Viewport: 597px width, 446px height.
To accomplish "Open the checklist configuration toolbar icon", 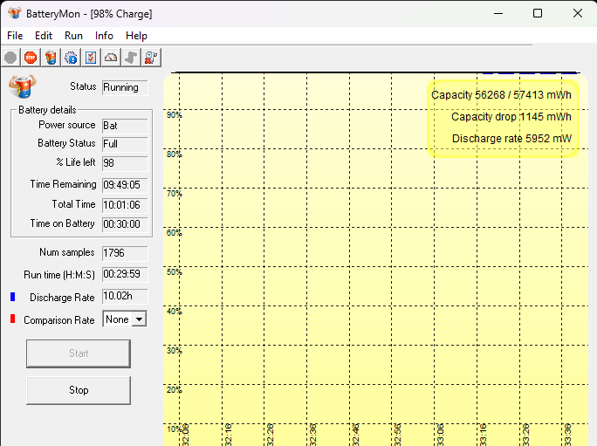I will click(x=91, y=58).
